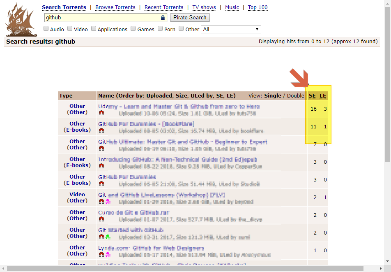Click the 'Displaying hits from 0 to 12' text
391x272 pixels.
[x=318, y=42]
